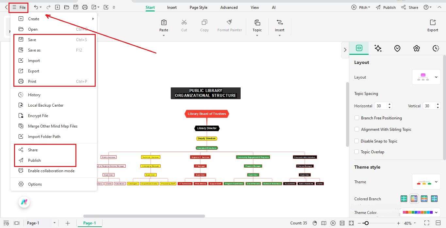
Task: Open the View ribbon tab
Action: pyautogui.click(x=255, y=7)
